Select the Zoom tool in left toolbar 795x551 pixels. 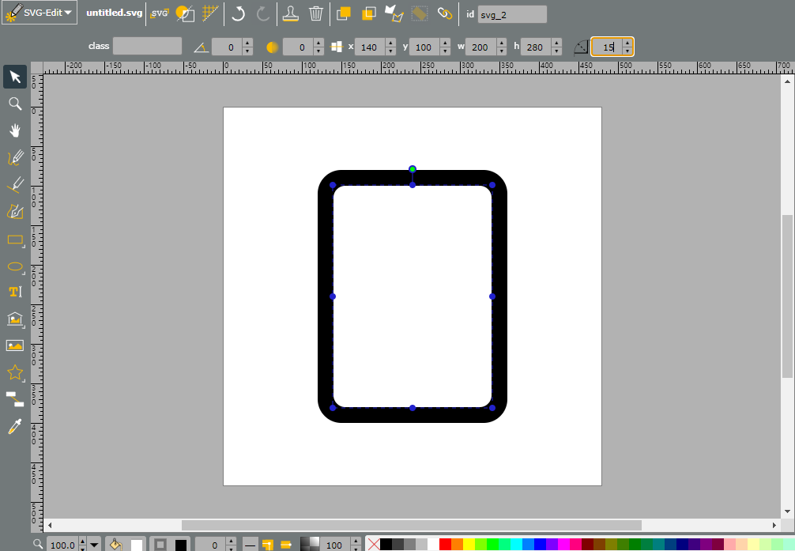[x=15, y=104]
